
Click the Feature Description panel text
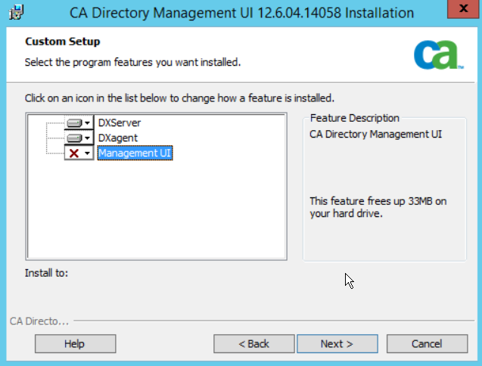[376, 134]
